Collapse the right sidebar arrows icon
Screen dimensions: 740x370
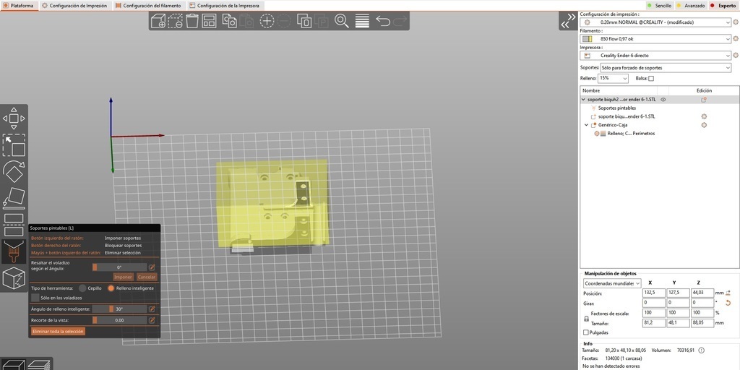pyautogui.click(x=568, y=21)
